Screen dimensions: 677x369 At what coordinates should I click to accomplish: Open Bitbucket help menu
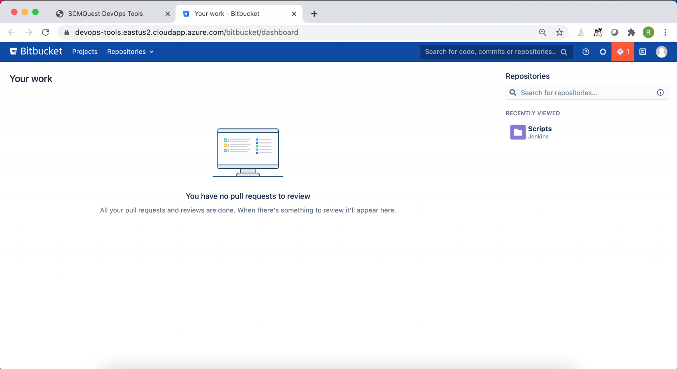(585, 52)
